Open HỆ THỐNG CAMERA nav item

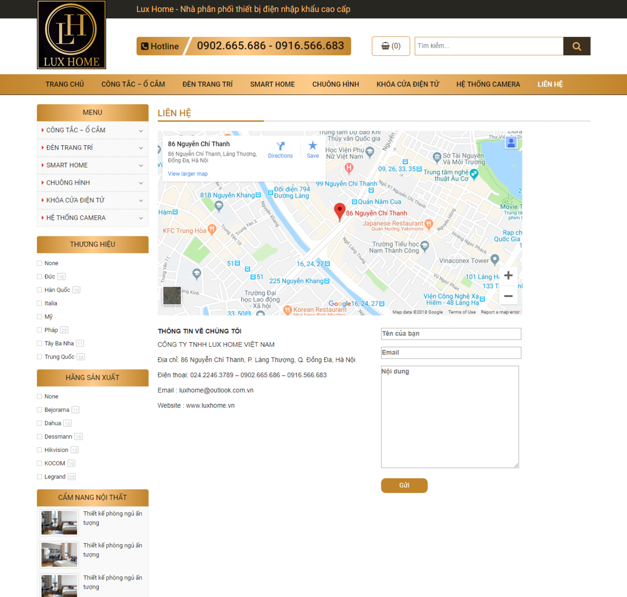coord(488,85)
